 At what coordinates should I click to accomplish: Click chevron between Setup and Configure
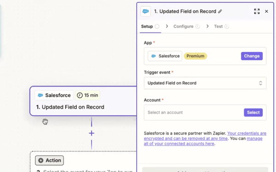tap(167, 26)
